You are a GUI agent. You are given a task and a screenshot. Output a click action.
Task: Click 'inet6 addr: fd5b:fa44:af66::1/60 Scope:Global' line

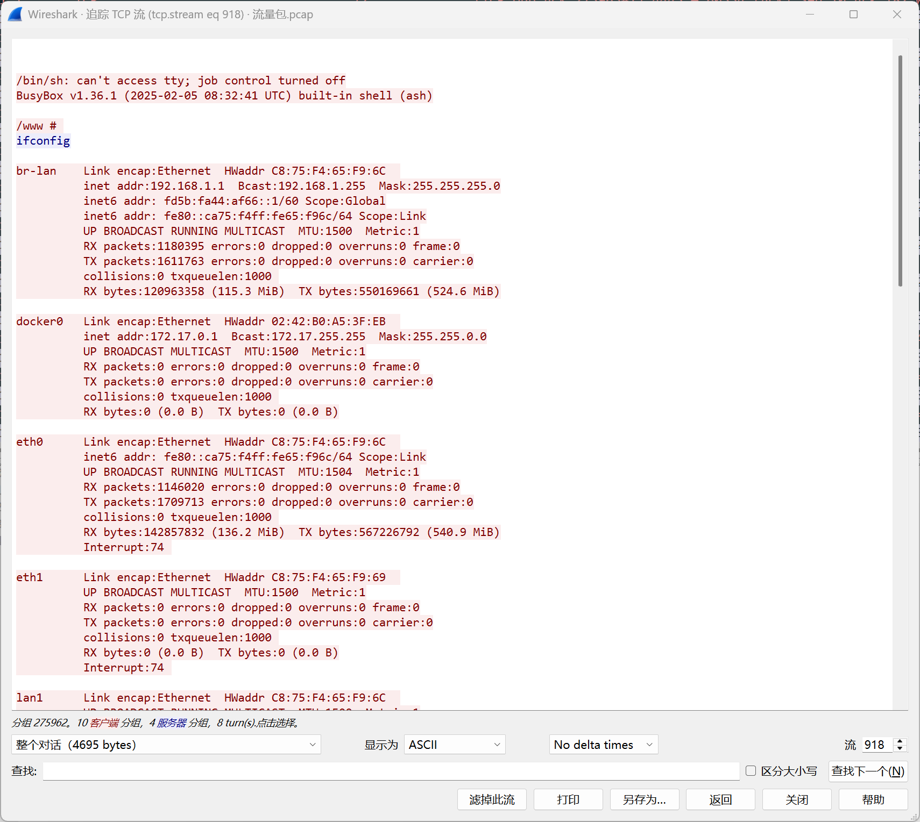coord(235,201)
